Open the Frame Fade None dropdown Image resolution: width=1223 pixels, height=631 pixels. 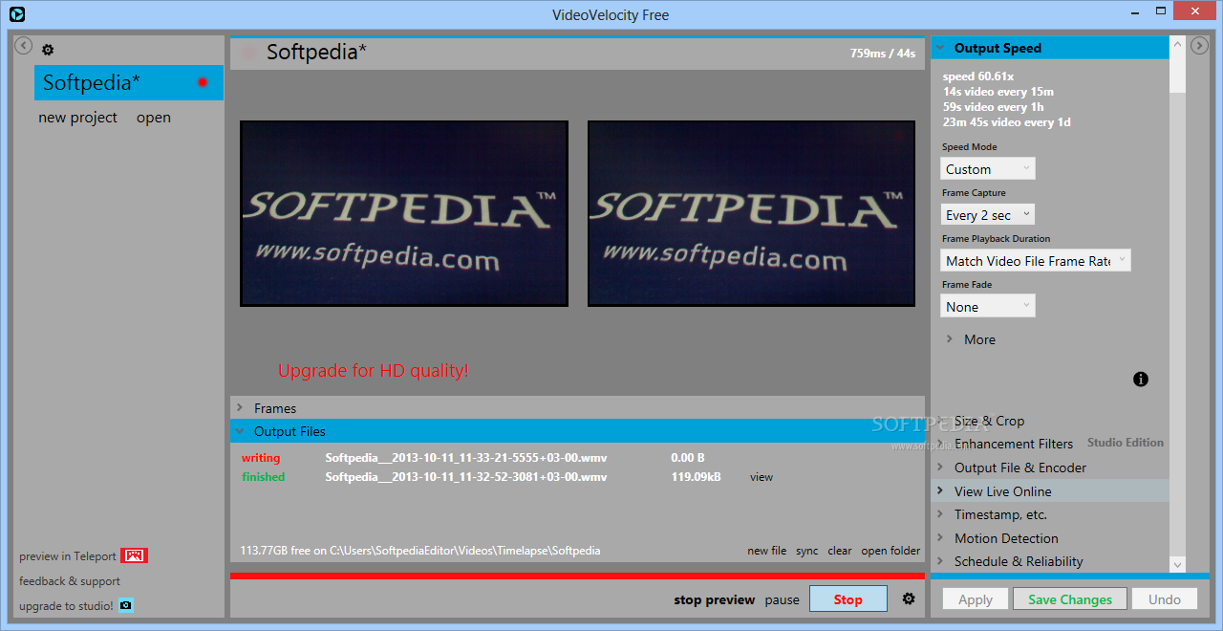[x=988, y=307]
